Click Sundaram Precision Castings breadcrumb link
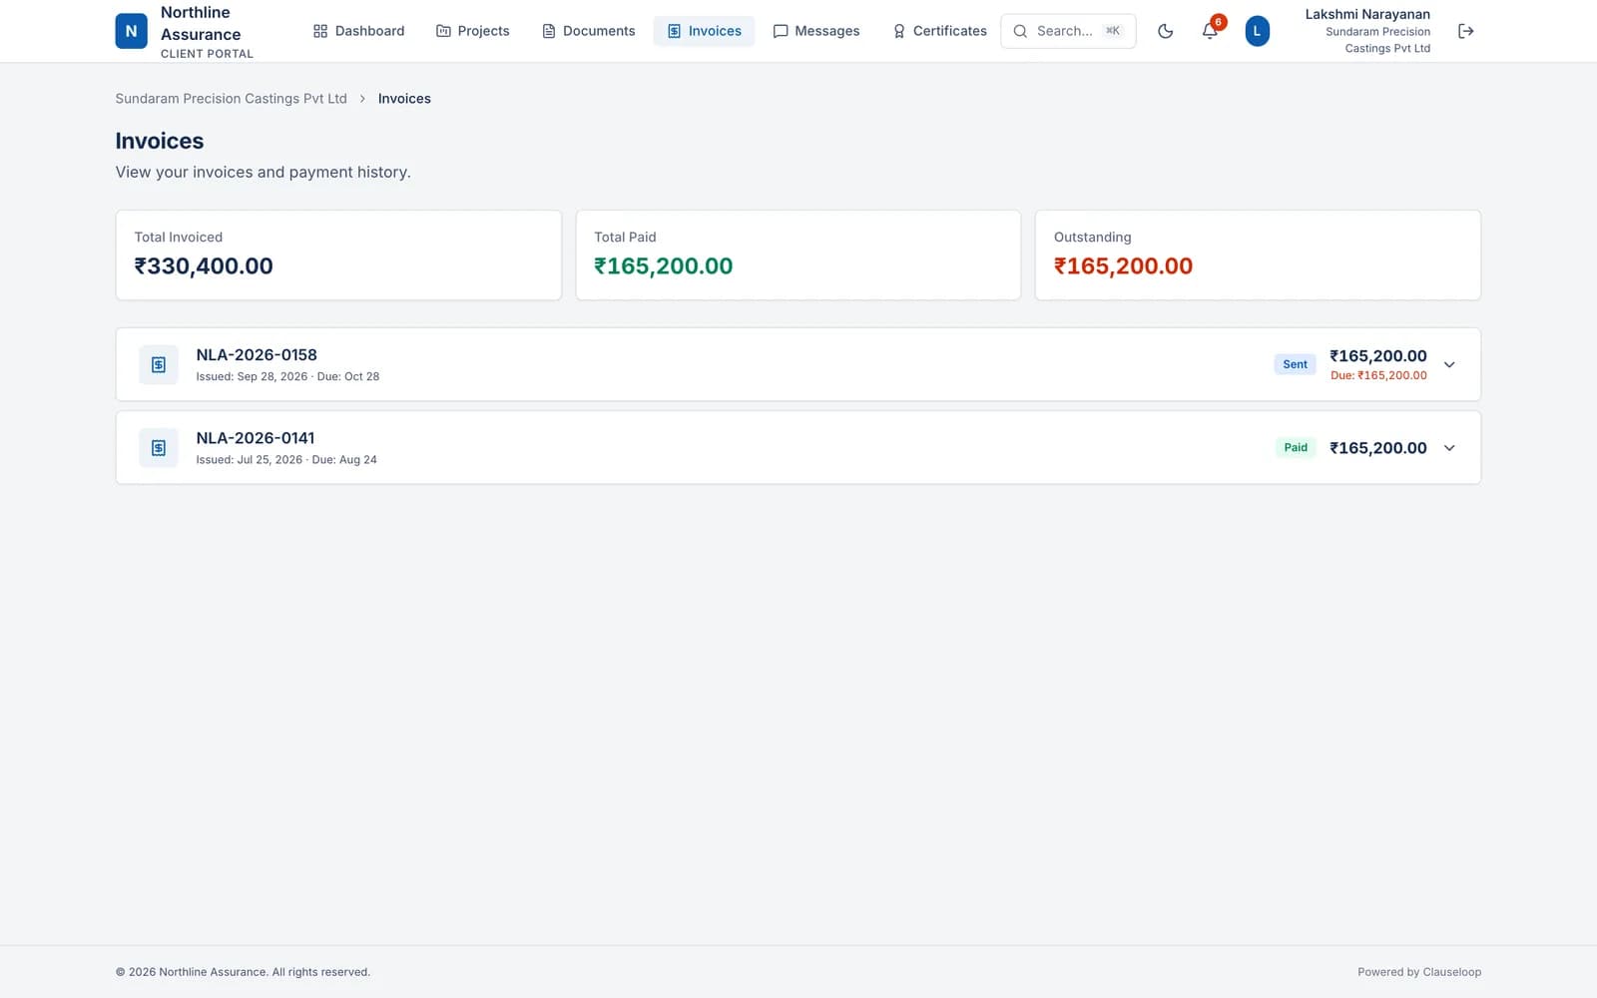This screenshot has width=1597, height=998. [231, 99]
